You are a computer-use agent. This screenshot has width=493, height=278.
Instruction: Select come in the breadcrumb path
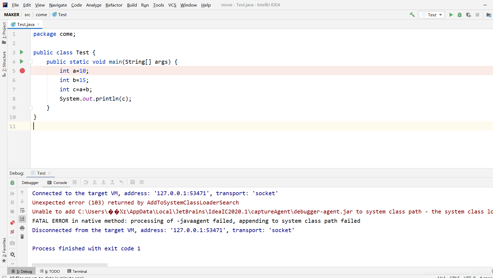42,14
